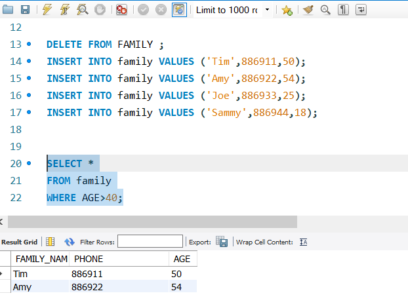Toggle invisible characters pilcrow icon

pos(343,10)
